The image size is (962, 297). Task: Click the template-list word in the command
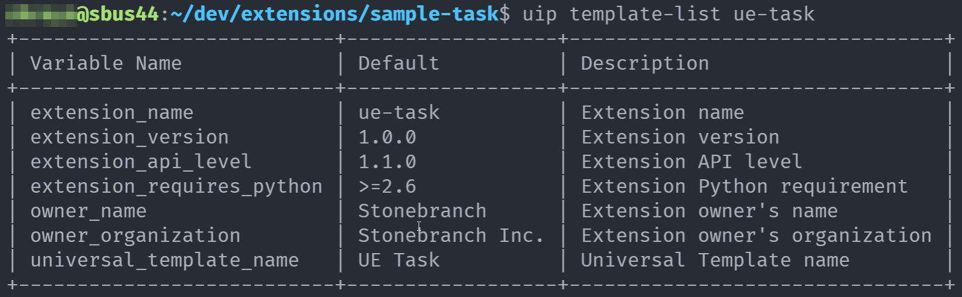coord(645,14)
